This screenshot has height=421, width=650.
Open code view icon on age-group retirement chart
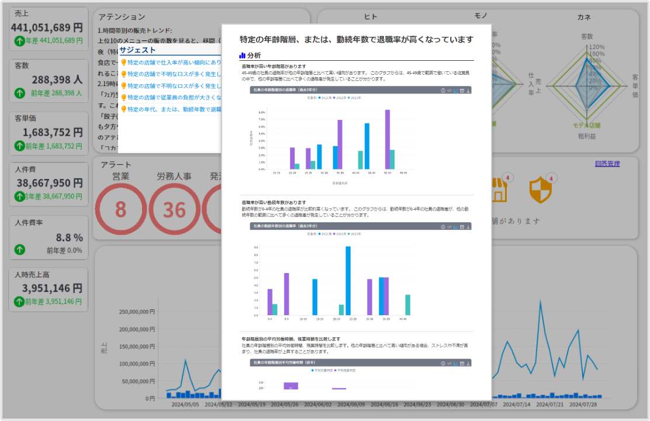(450, 91)
